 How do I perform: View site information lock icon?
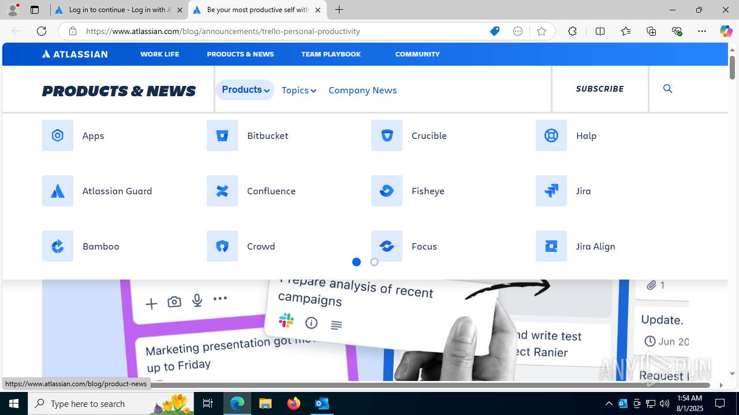pyautogui.click(x=72, y=31)
